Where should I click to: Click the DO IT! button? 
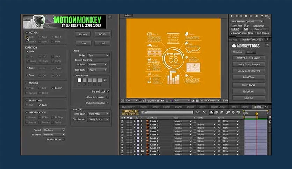pyautogui.click(x=102, y=34)
